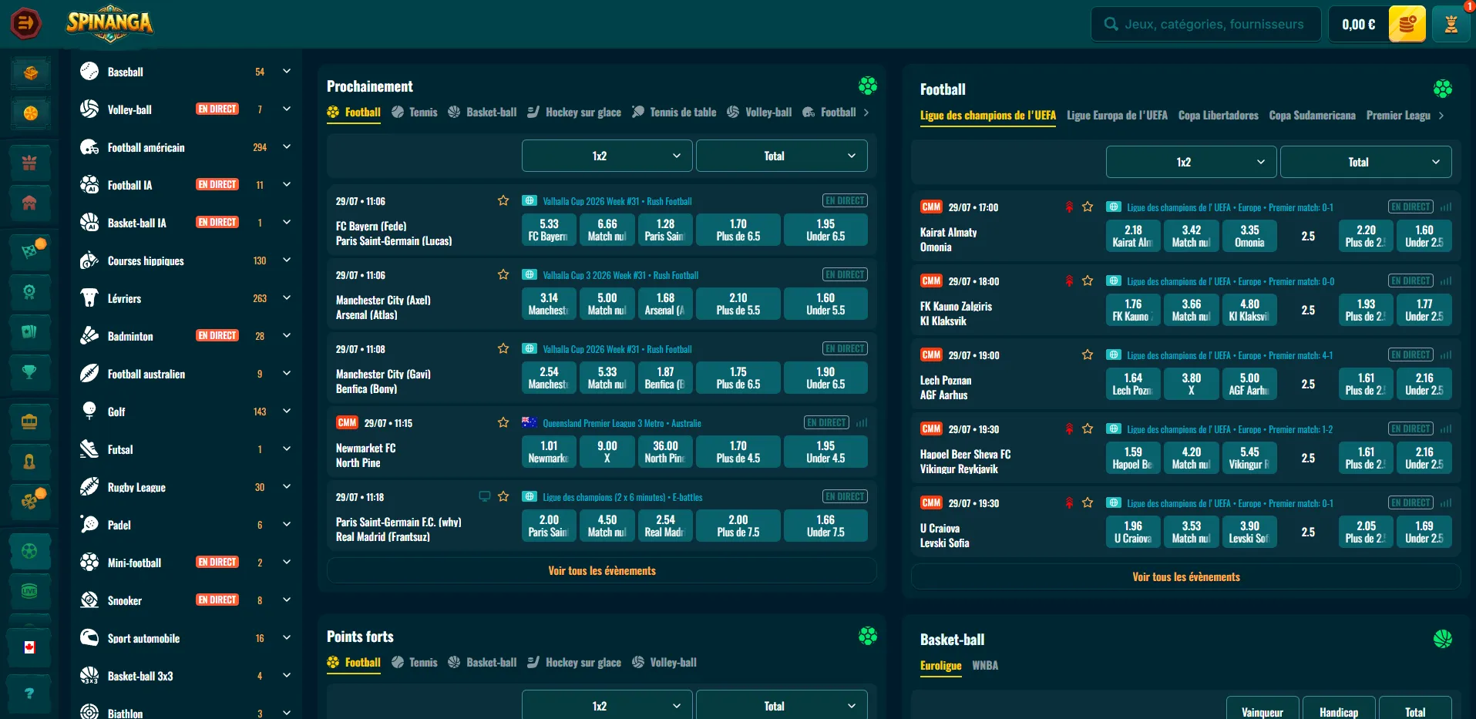Open the user profile icon in the header
Viewport: 1476px width, 719px height.
1451,25
